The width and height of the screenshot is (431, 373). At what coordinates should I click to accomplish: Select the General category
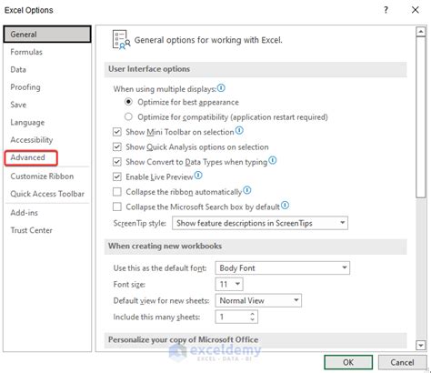click(x=47, y=35)
